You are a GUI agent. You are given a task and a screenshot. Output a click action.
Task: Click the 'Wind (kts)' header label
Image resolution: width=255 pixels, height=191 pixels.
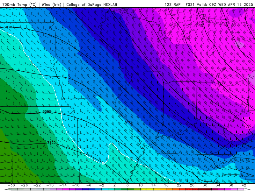pos(51,4)
